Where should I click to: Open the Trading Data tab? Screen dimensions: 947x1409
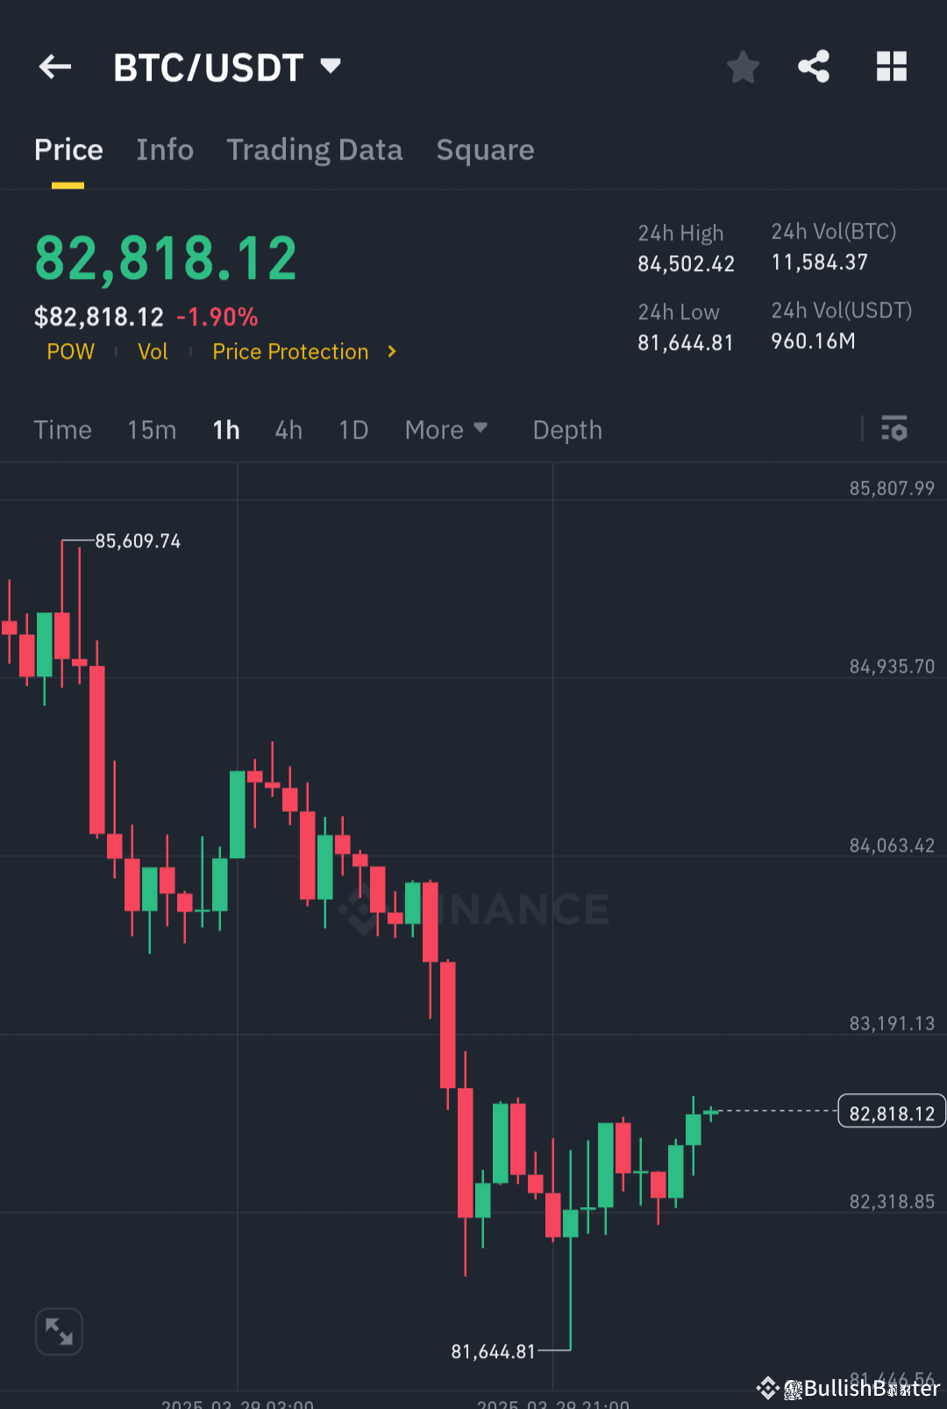point(315,150)
